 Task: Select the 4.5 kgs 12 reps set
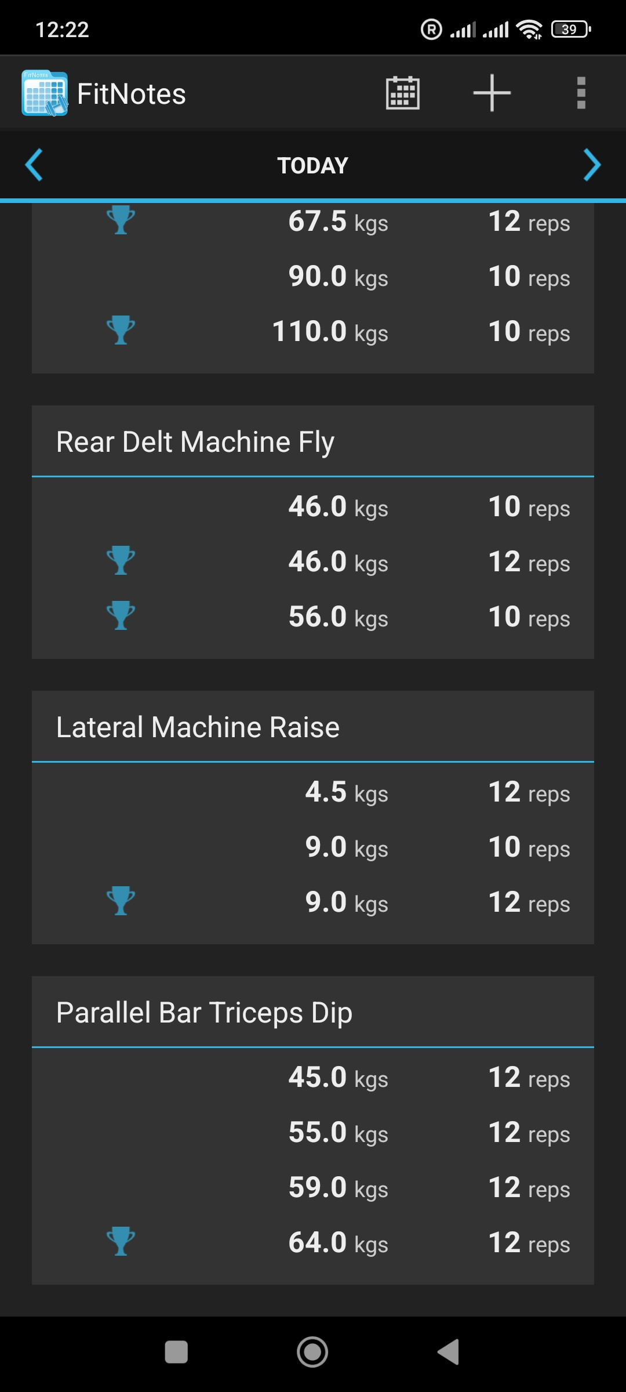(x=313, y=792)
